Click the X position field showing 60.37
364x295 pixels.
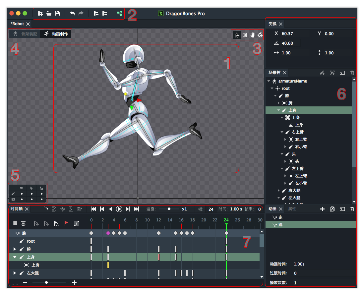(x=295, y=34)
